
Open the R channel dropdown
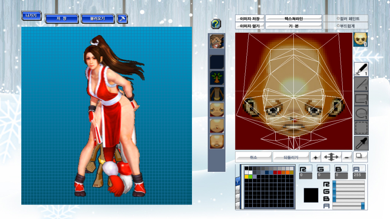pos(305,168)
